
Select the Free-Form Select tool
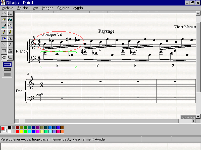click(x=4, y=13)
